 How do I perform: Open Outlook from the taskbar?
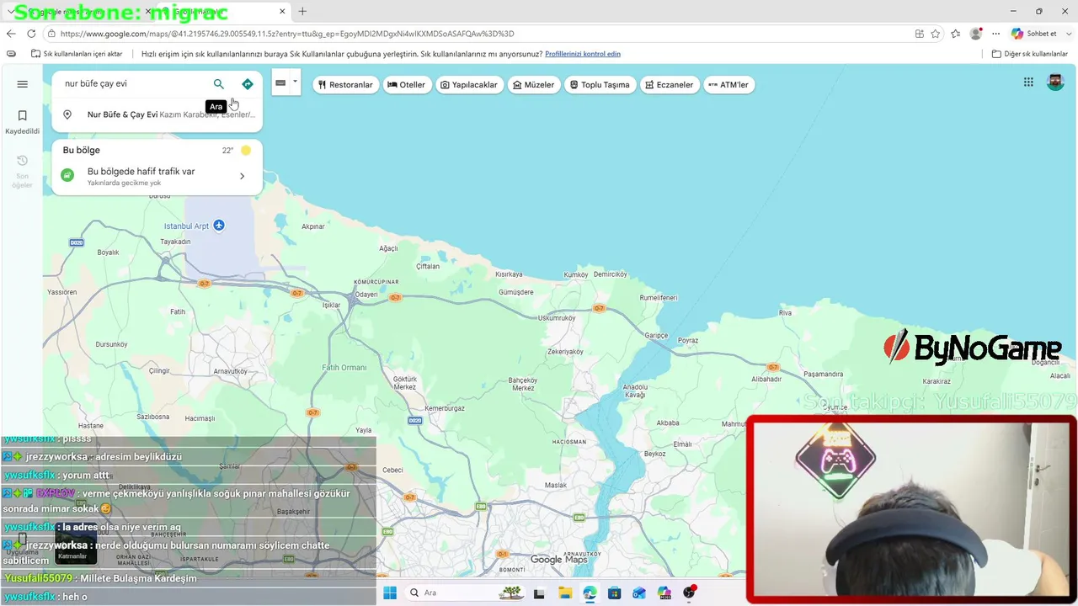[639, 593]
